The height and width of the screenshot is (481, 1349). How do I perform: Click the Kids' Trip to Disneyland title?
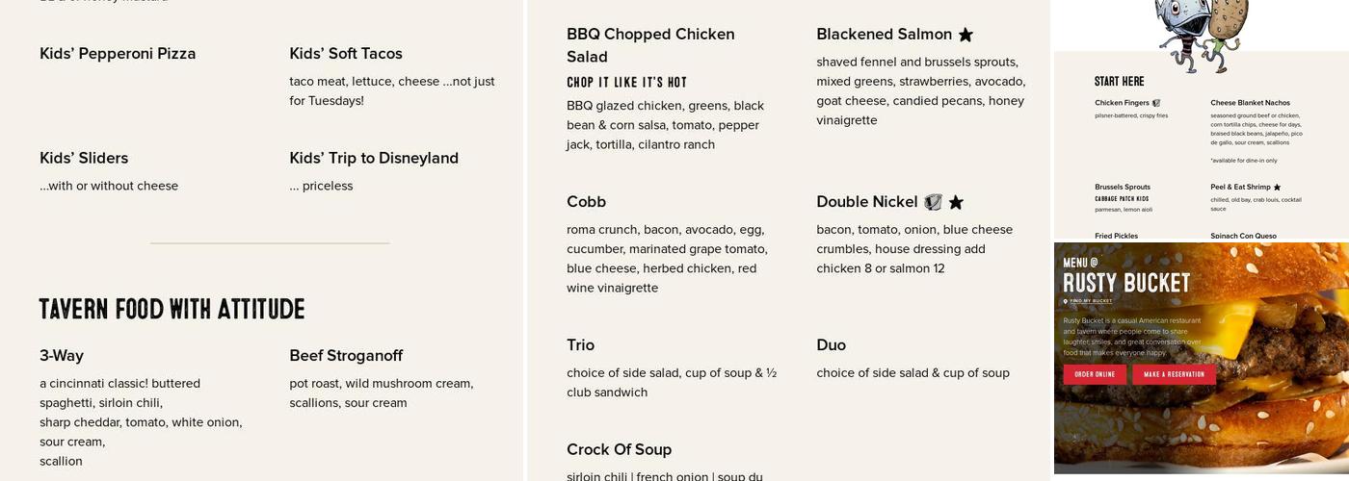374,158
